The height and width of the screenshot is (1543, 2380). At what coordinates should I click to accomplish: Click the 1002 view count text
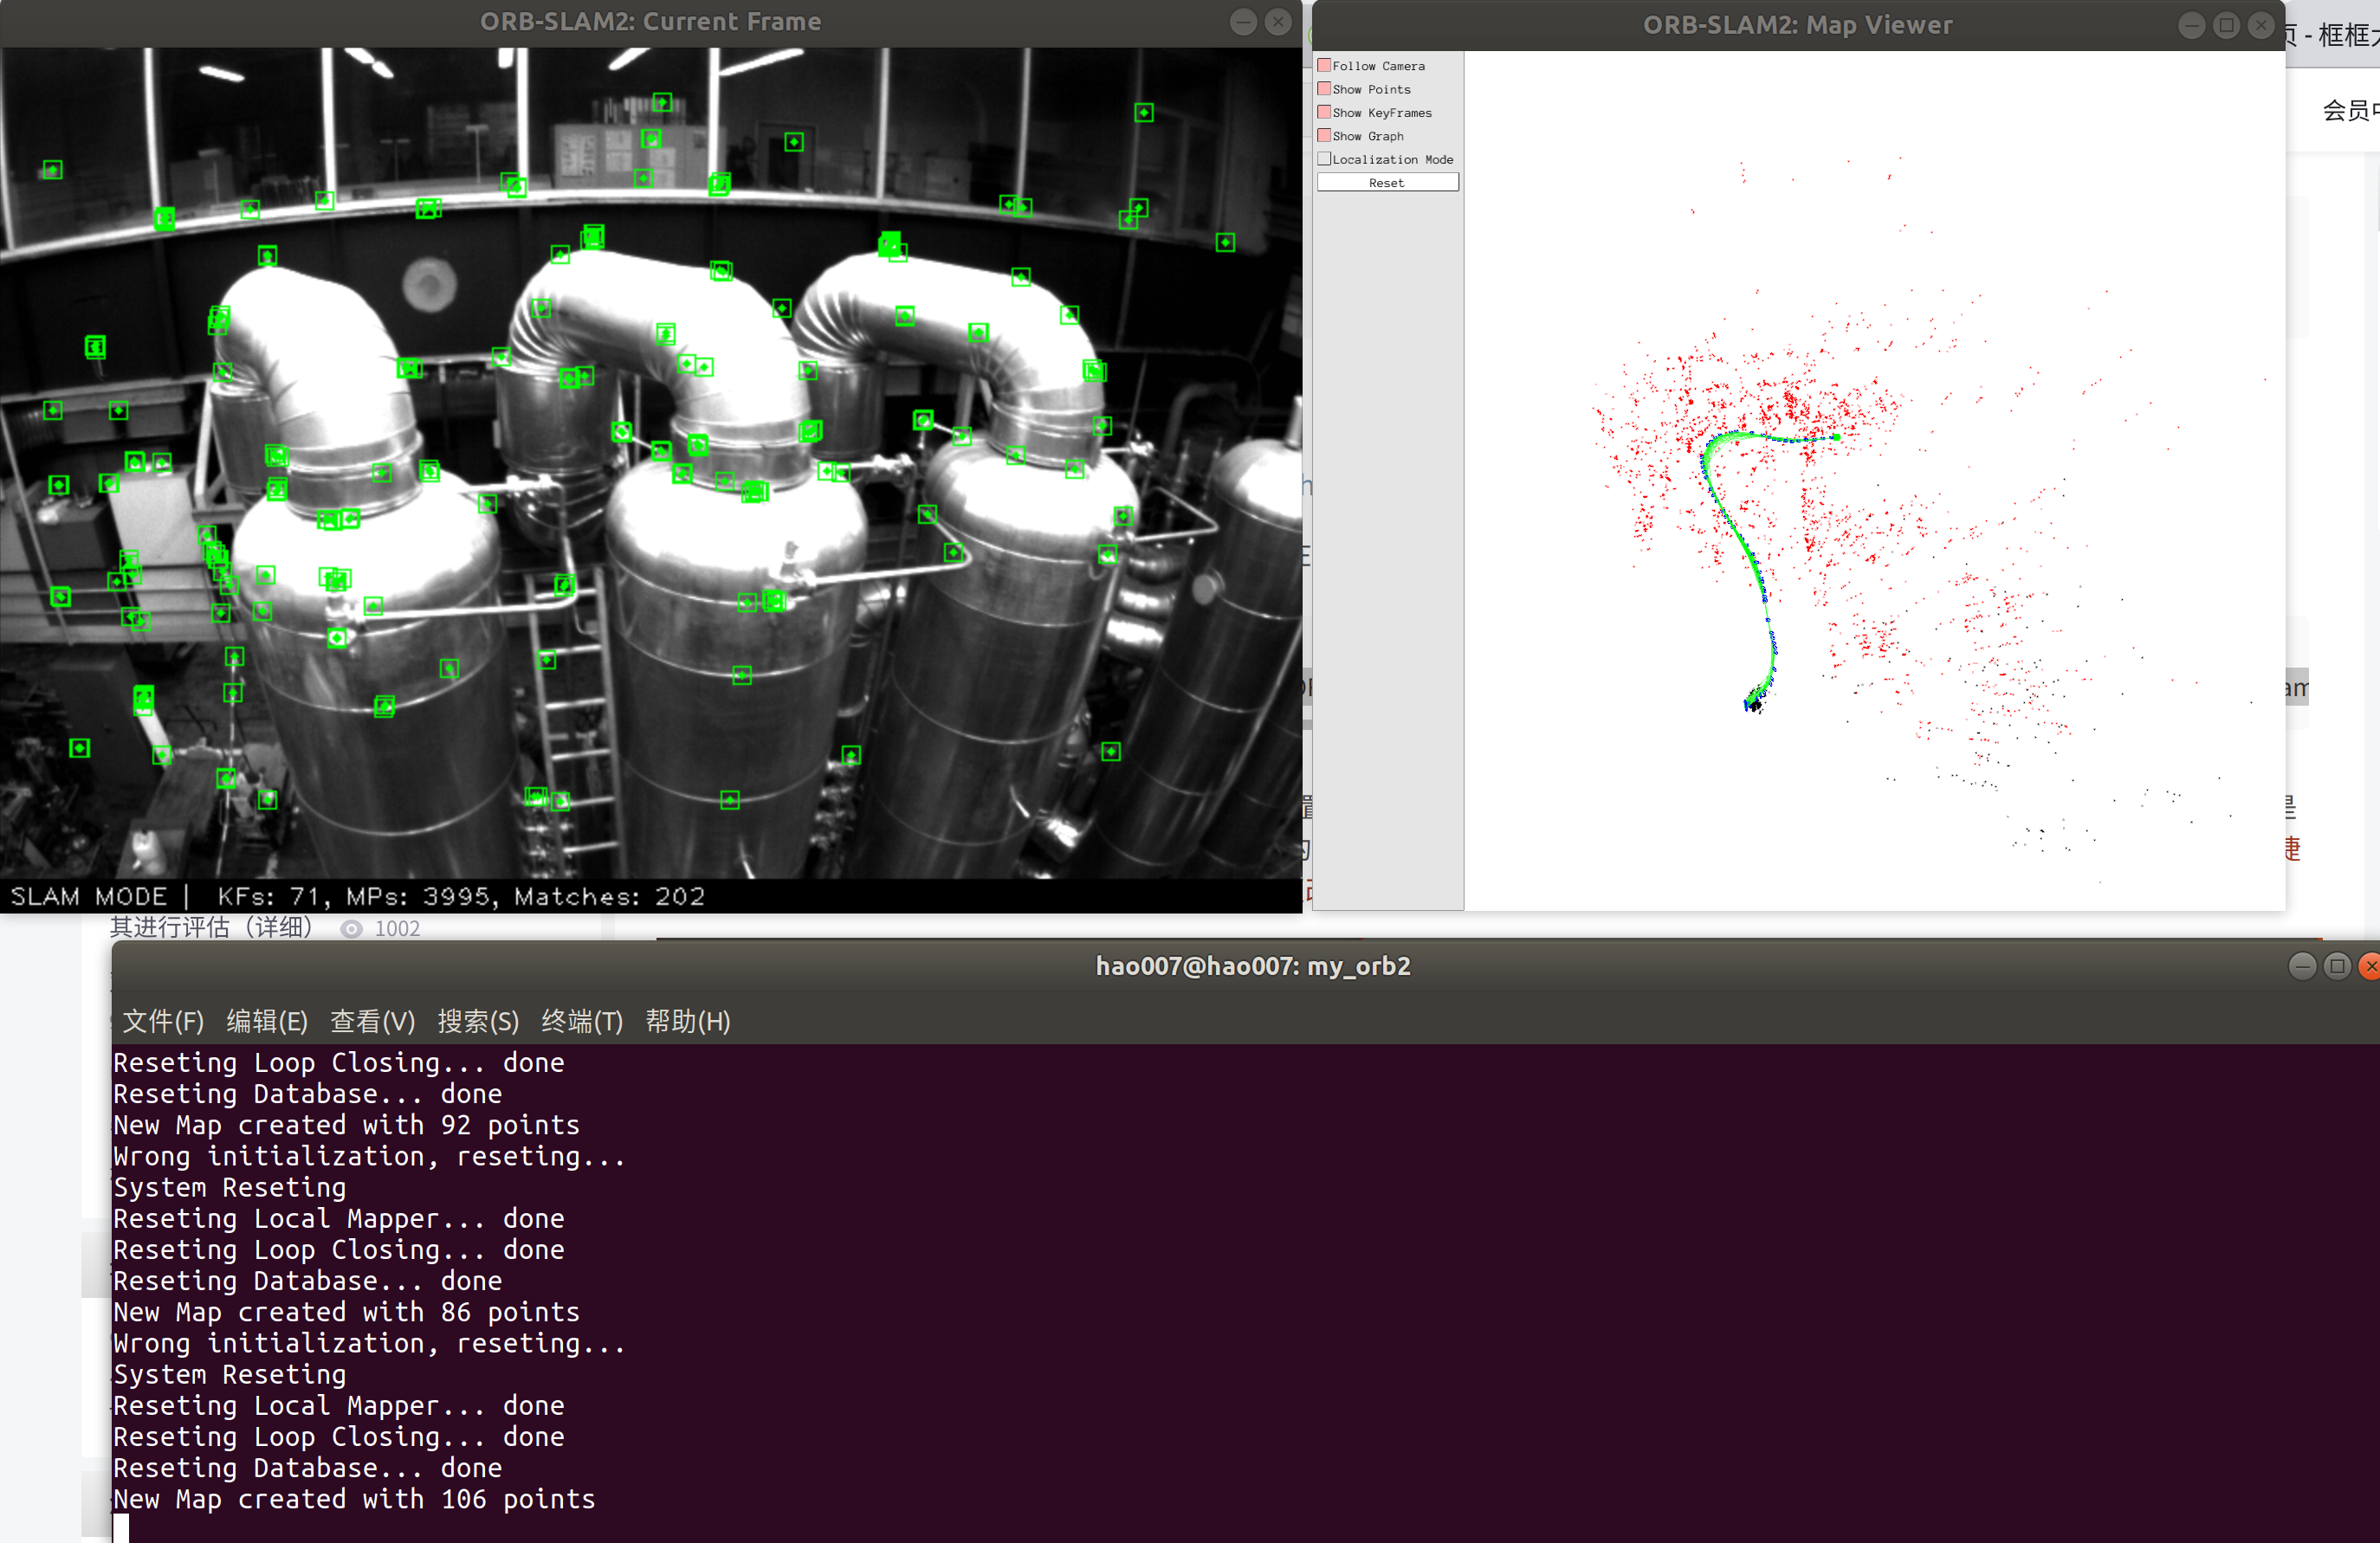(x=397, y=929)
